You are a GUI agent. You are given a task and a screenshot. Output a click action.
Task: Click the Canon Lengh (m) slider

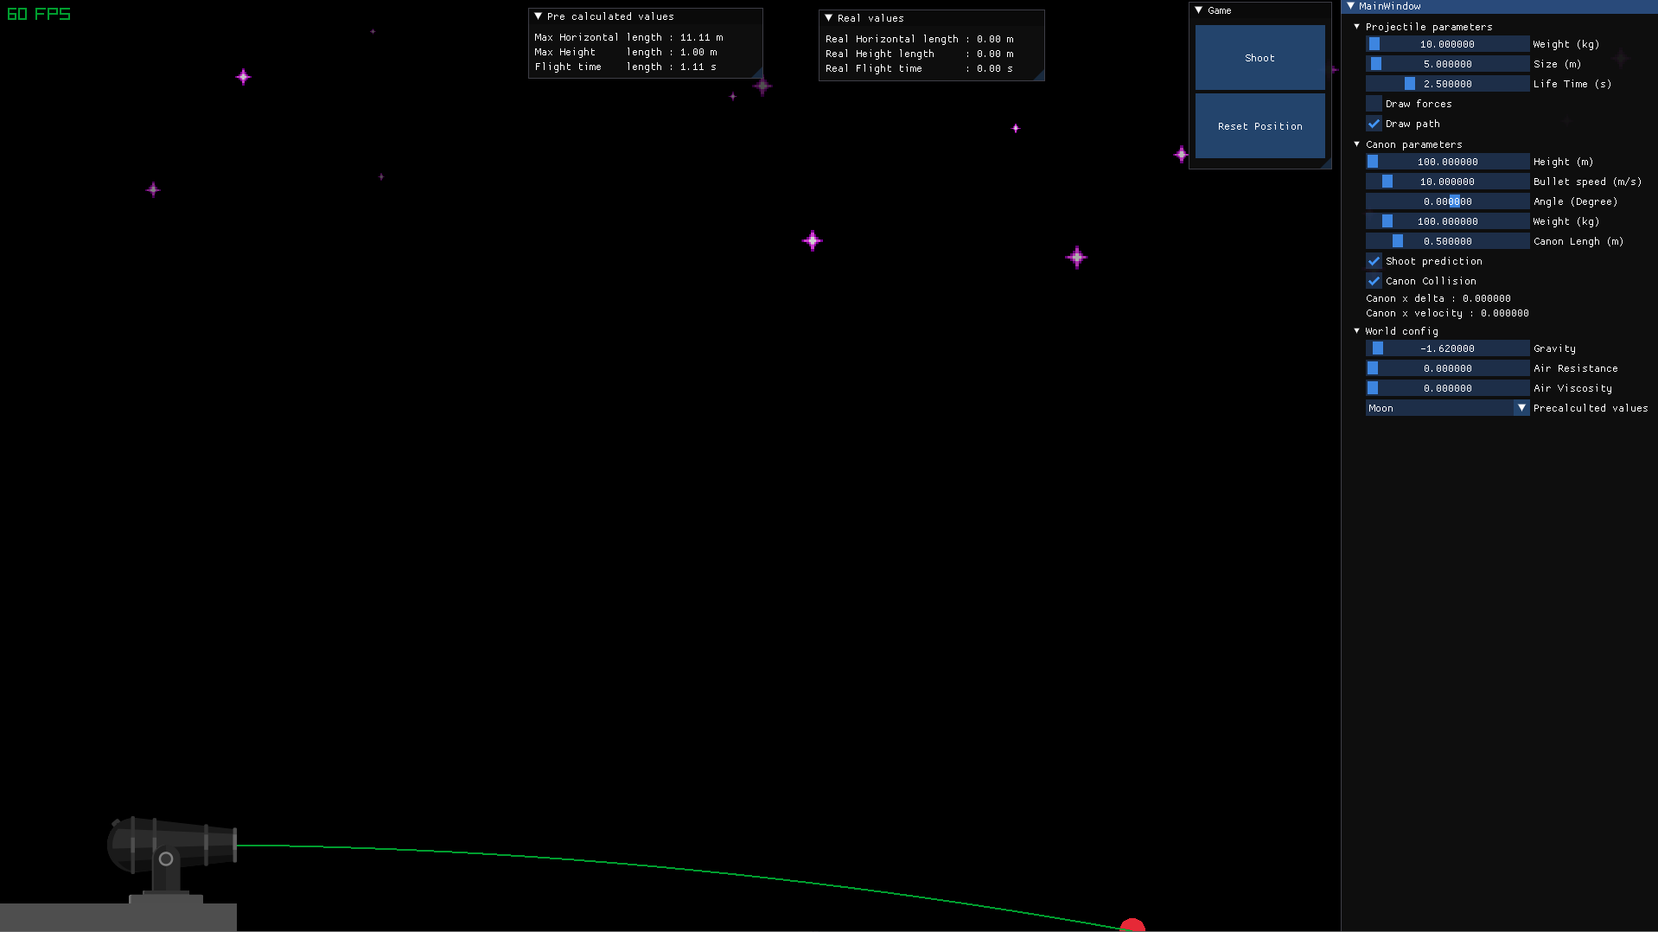coord(1448,241)
